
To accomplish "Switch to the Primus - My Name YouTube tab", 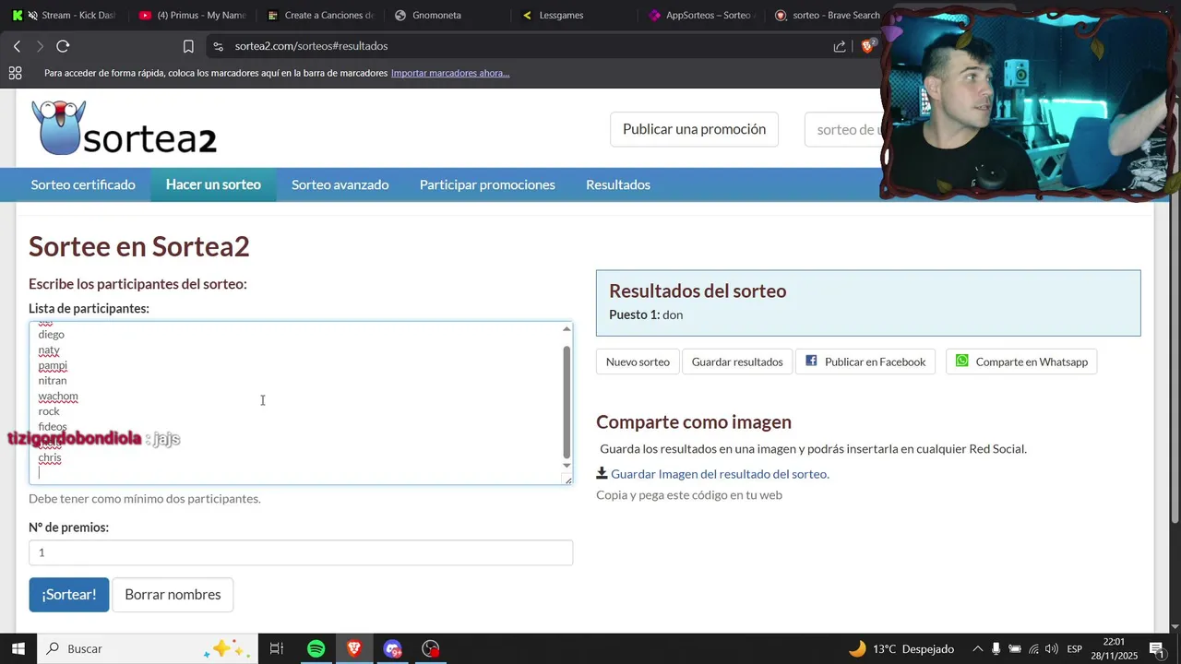I will 192,15.
